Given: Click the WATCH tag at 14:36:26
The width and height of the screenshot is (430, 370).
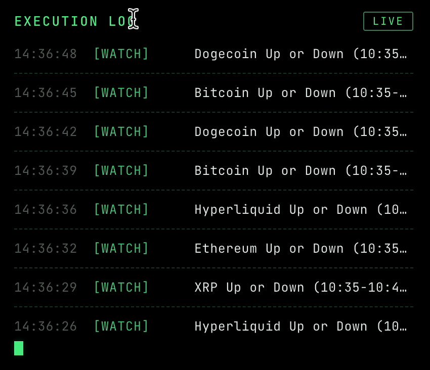Looking at the screenshot, I should (x=121, y=326).
